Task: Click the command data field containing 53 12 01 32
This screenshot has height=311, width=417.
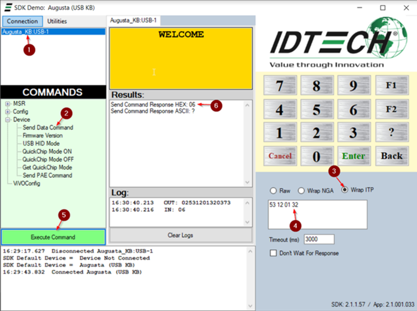Action: [x=318, y=215]
